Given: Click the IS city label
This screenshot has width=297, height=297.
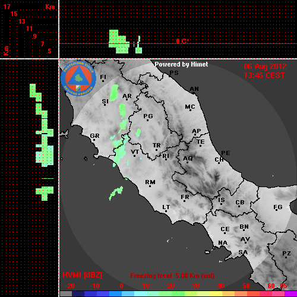Looking at the screenshot, I should point(222,200).
